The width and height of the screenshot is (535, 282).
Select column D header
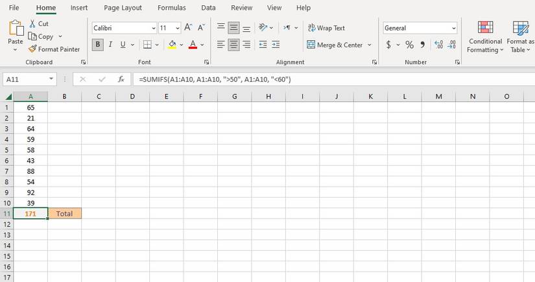[x=132, y=97]
